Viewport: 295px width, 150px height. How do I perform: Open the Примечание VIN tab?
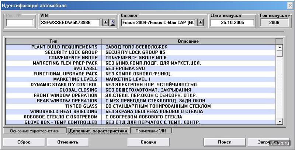click(x=151, y=131)
